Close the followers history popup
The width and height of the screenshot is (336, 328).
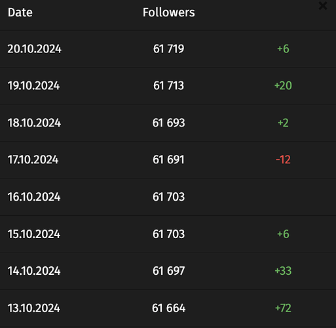tap(323, 6)
